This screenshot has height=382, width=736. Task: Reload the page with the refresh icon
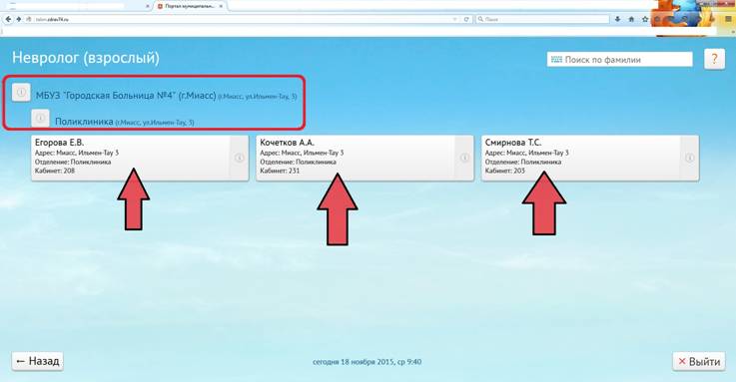click(x=466, y=19)
